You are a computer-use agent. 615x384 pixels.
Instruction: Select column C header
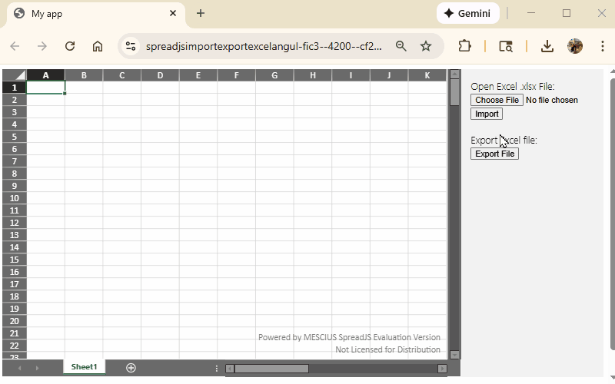tap(121, 75)
